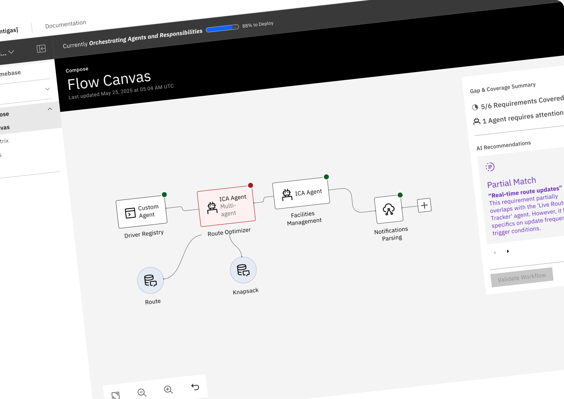
Task: Select the Driver Registry Custom Agent node
Action: [x=142, y=212]
